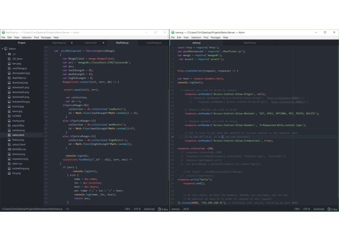Click the file icon beside dispHelper.js
Screen dimensions: 339x241
[x=9, y=78]
